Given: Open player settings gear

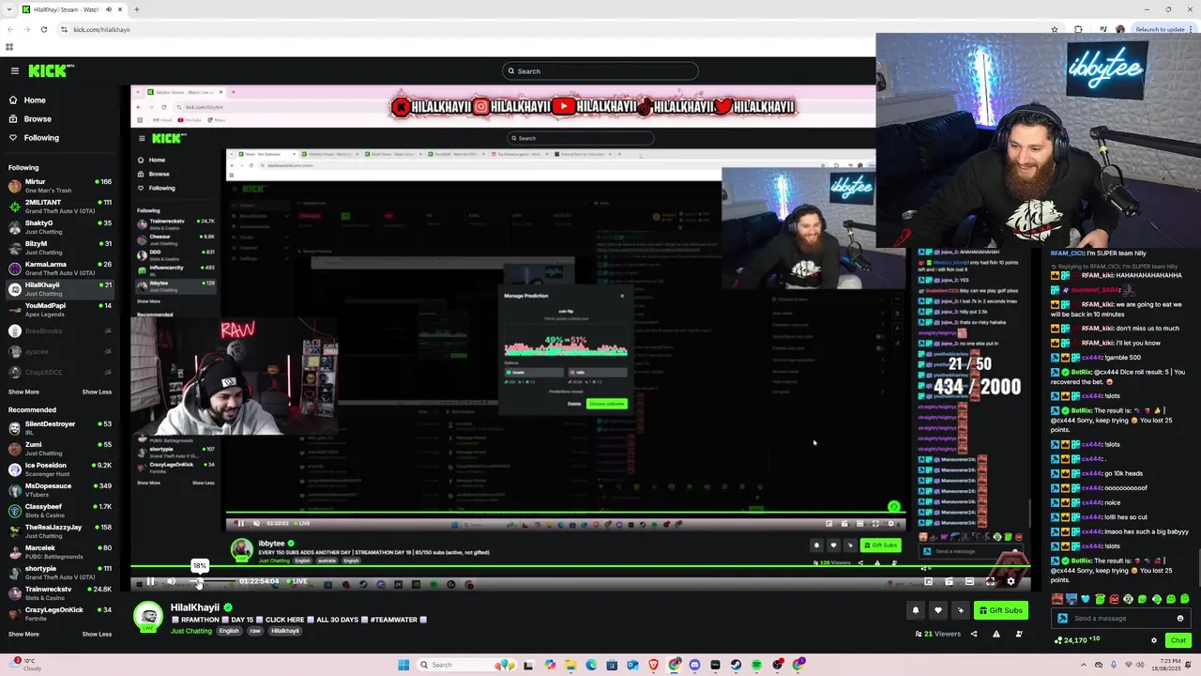Looking at the screenshot, I should click(x=1011, y=581).
